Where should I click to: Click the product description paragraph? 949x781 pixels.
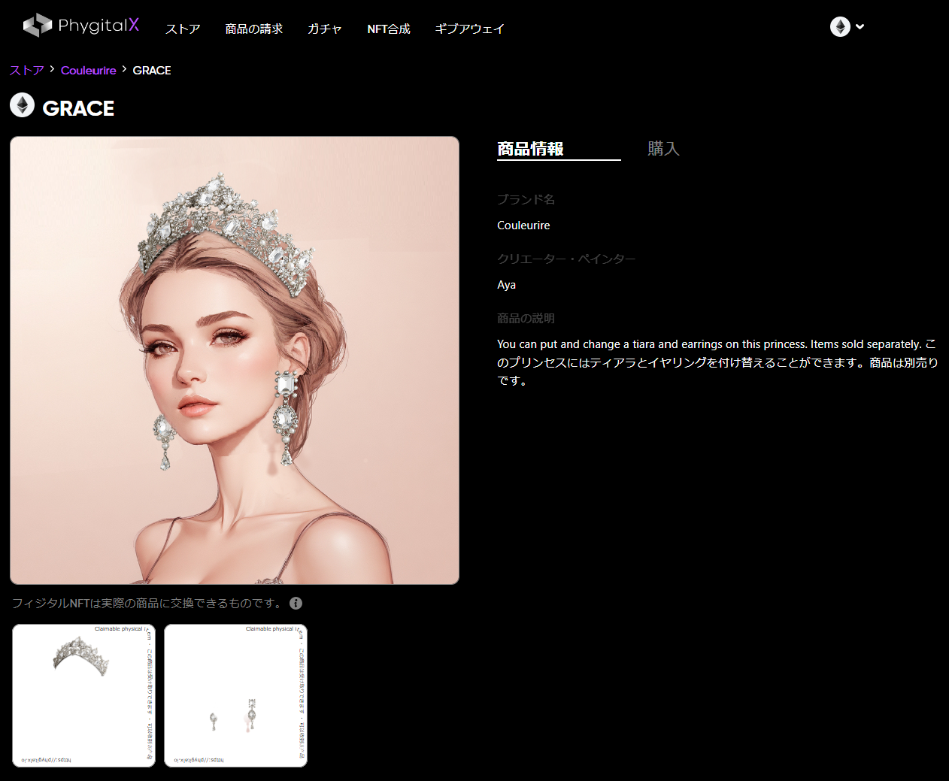click(717, 362)
